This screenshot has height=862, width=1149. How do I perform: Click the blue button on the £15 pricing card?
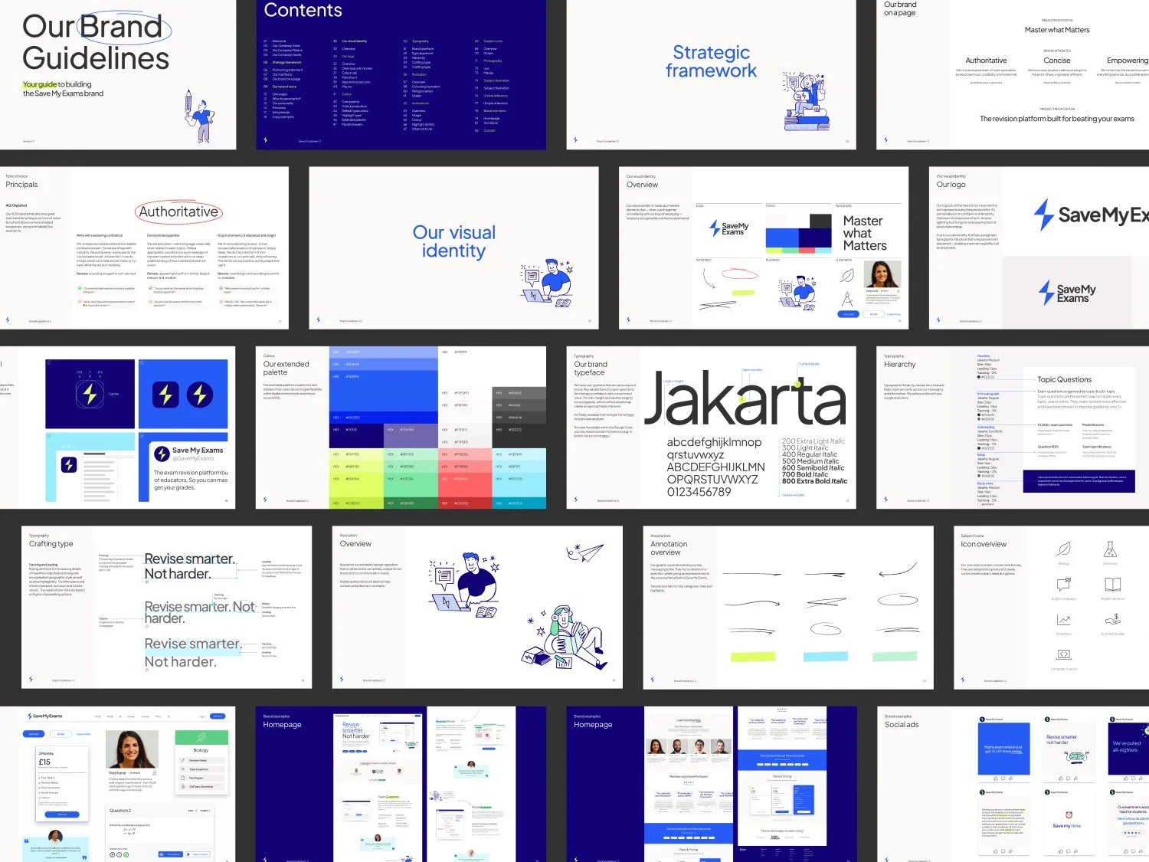[62, 814]
